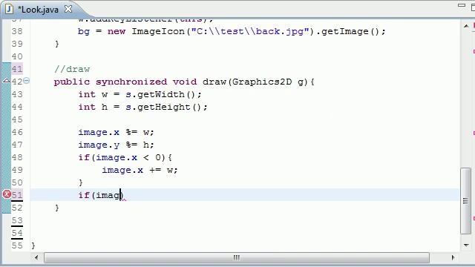Screen dimensions: 475x267
Task: Click line number 38 in gutter
Action: point(17,31)
